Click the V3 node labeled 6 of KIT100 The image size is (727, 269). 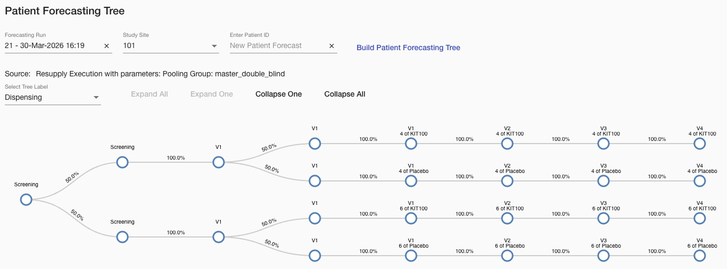click(603, 218)
